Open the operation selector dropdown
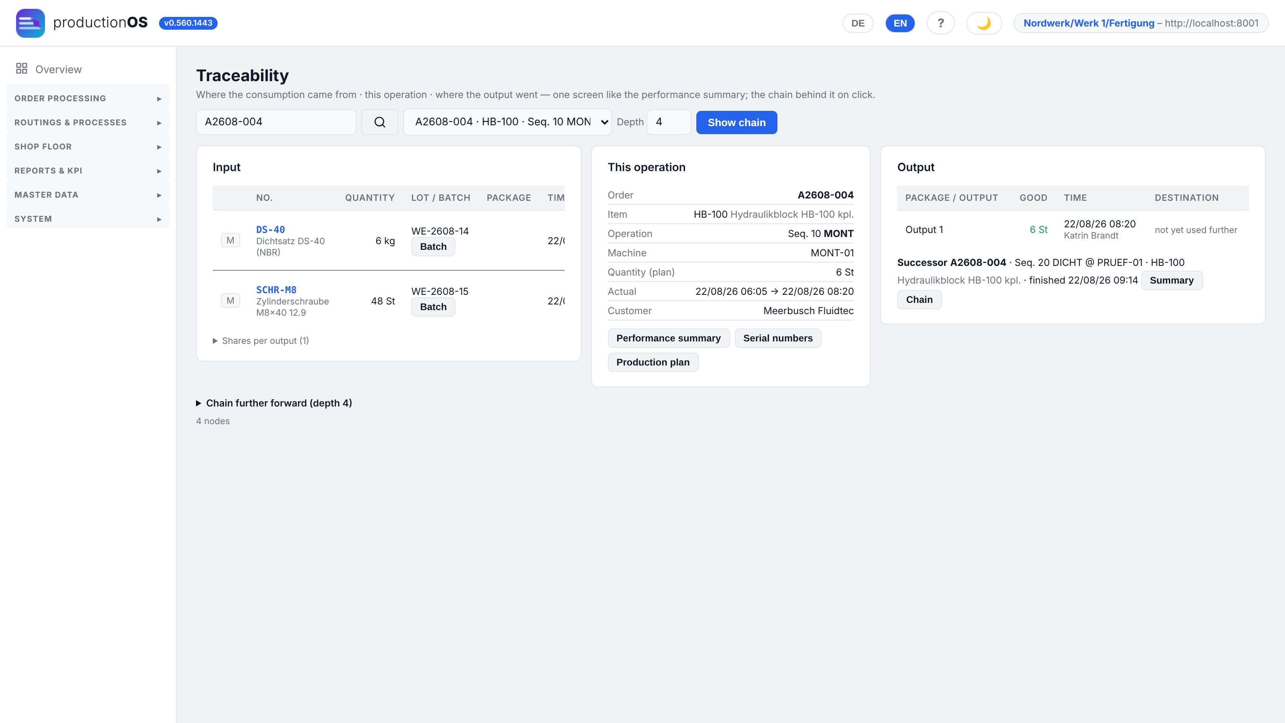Viewport: 1285px width, 723px height. coord(507,122)
